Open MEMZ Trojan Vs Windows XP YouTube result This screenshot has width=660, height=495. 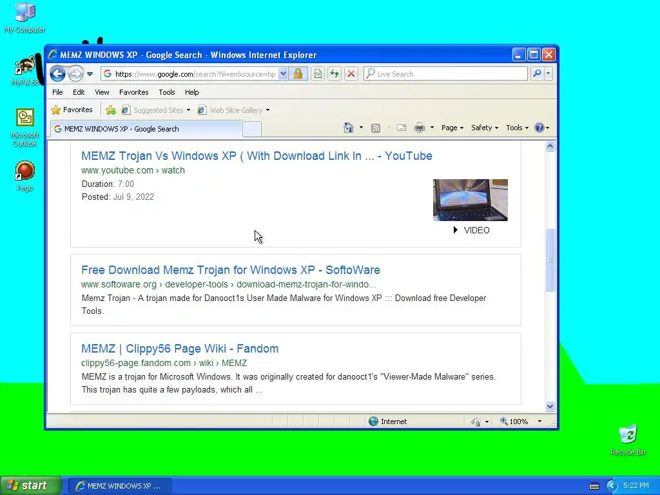(257, 156)
